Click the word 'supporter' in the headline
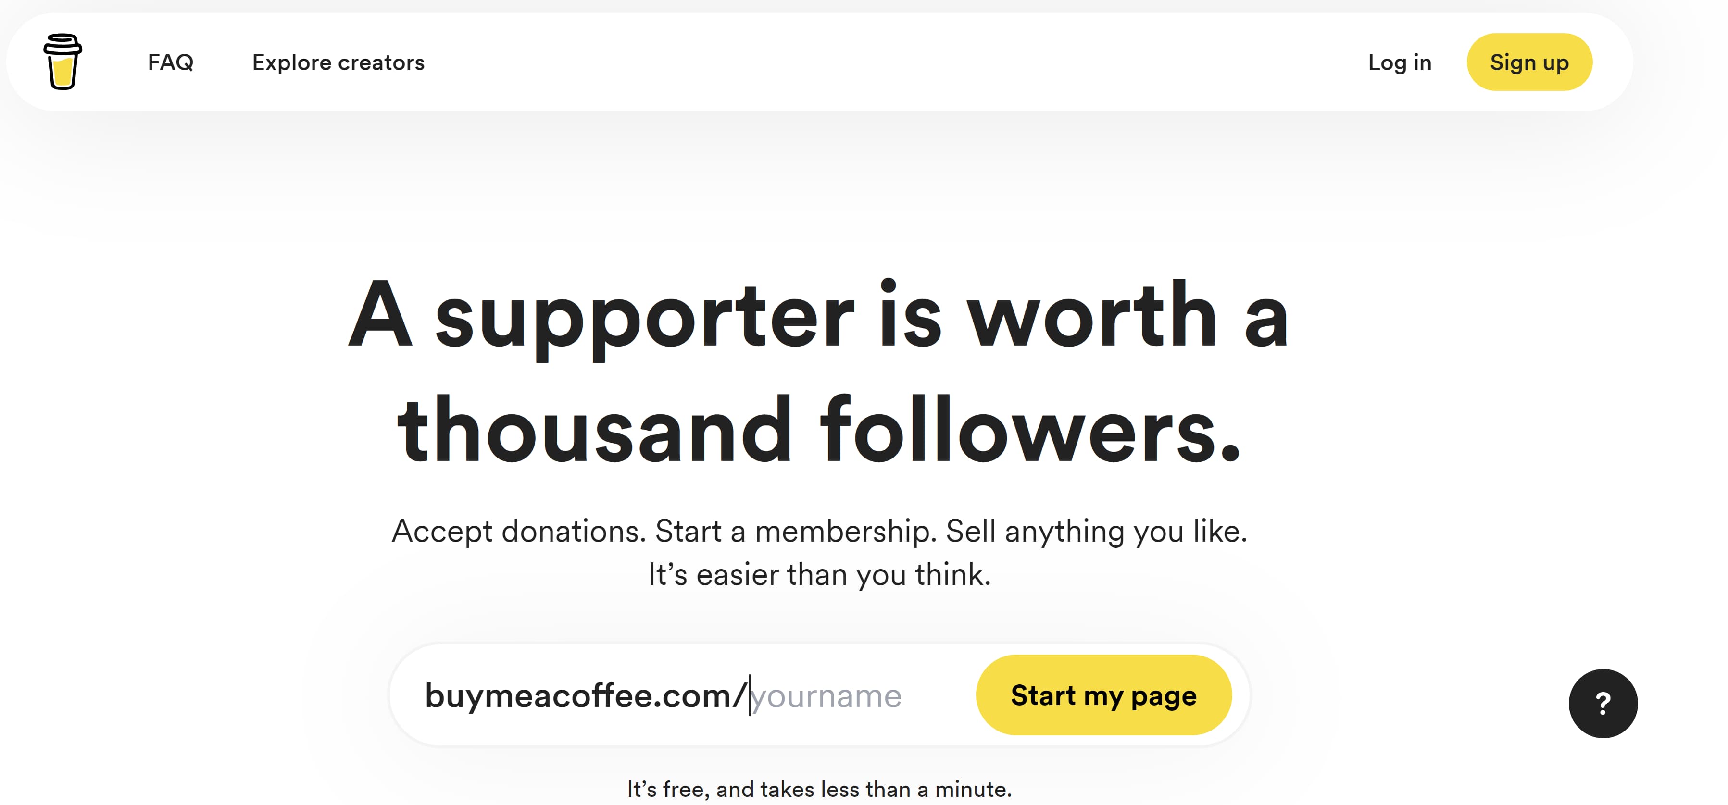This screenshot has width=1728, height=805. click(x=644, y=316)
